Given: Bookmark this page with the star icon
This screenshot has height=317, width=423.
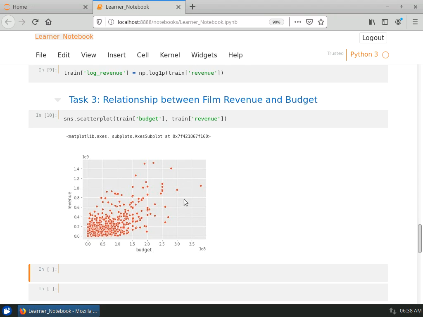Looking at the screenshot, I should 321,22.
